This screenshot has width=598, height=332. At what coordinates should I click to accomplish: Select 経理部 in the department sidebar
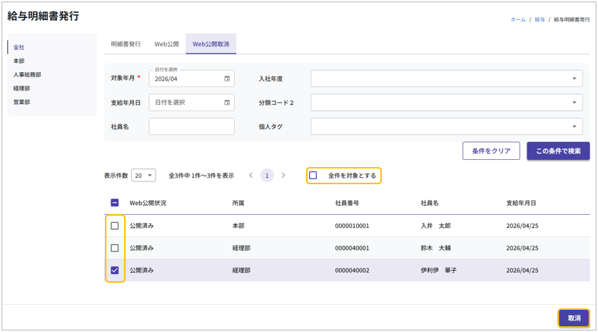[21, 89]
